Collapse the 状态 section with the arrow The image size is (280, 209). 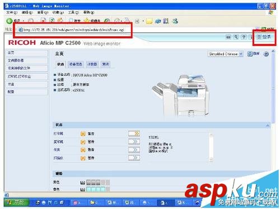click(268, 125)
